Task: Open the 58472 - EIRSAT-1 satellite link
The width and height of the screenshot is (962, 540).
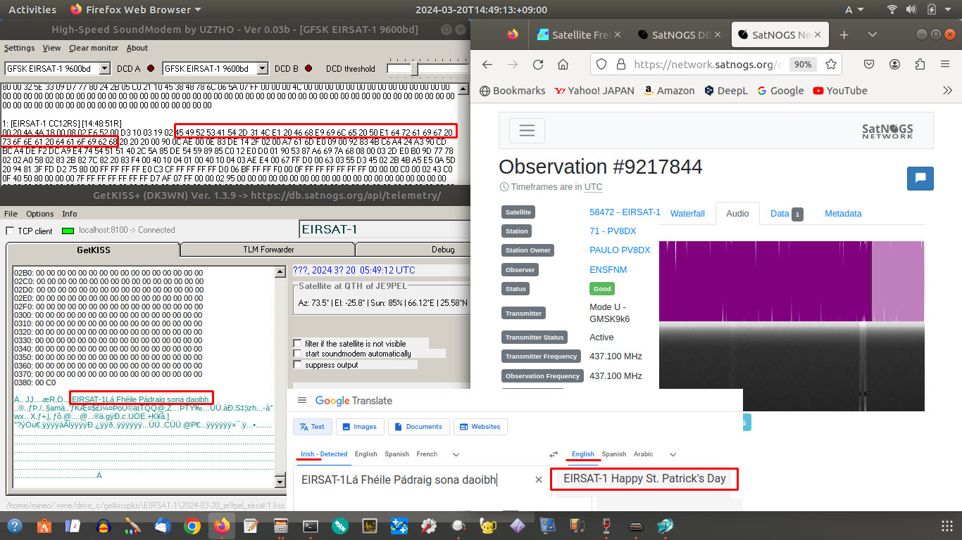Action: (625, 212)
